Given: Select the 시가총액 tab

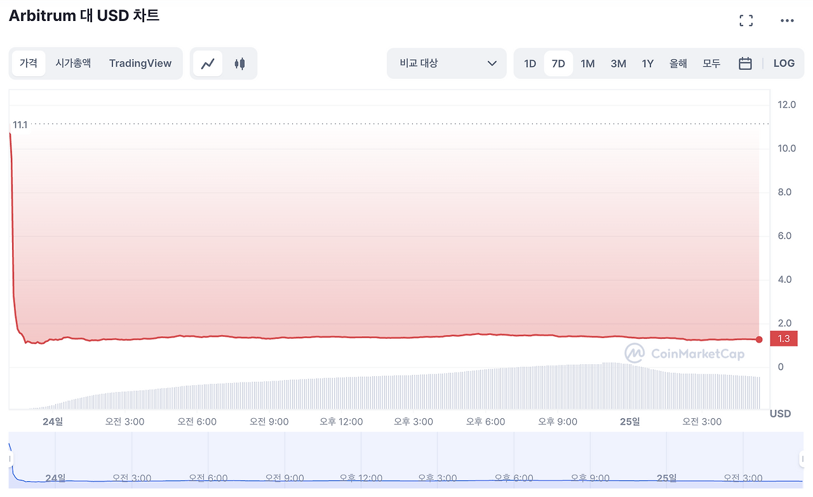Looking at the screenshot, I should click(73, 64).
